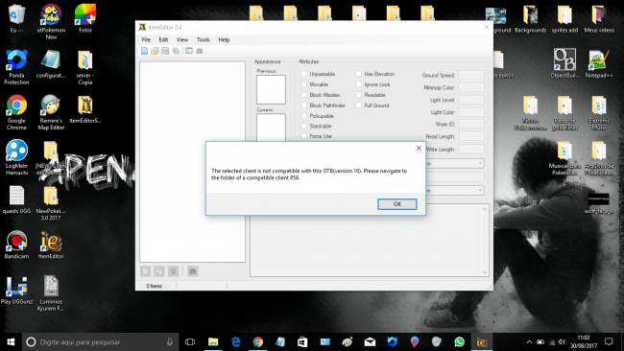The image size is (624, 351).
Task: Click the window-layout icon in the top toolbar
Action: point(189,51)
